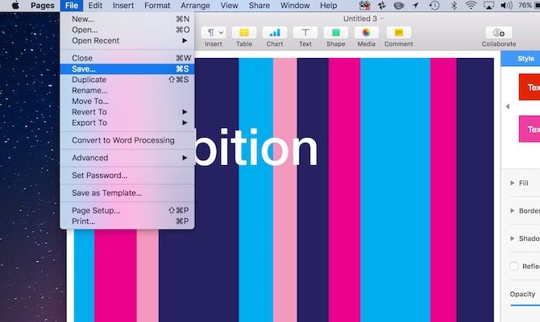Image resolution: width=540 pixels, height=322 pixels.
Task: Click the AirPlay display icon
Action: tap(488, 5)
